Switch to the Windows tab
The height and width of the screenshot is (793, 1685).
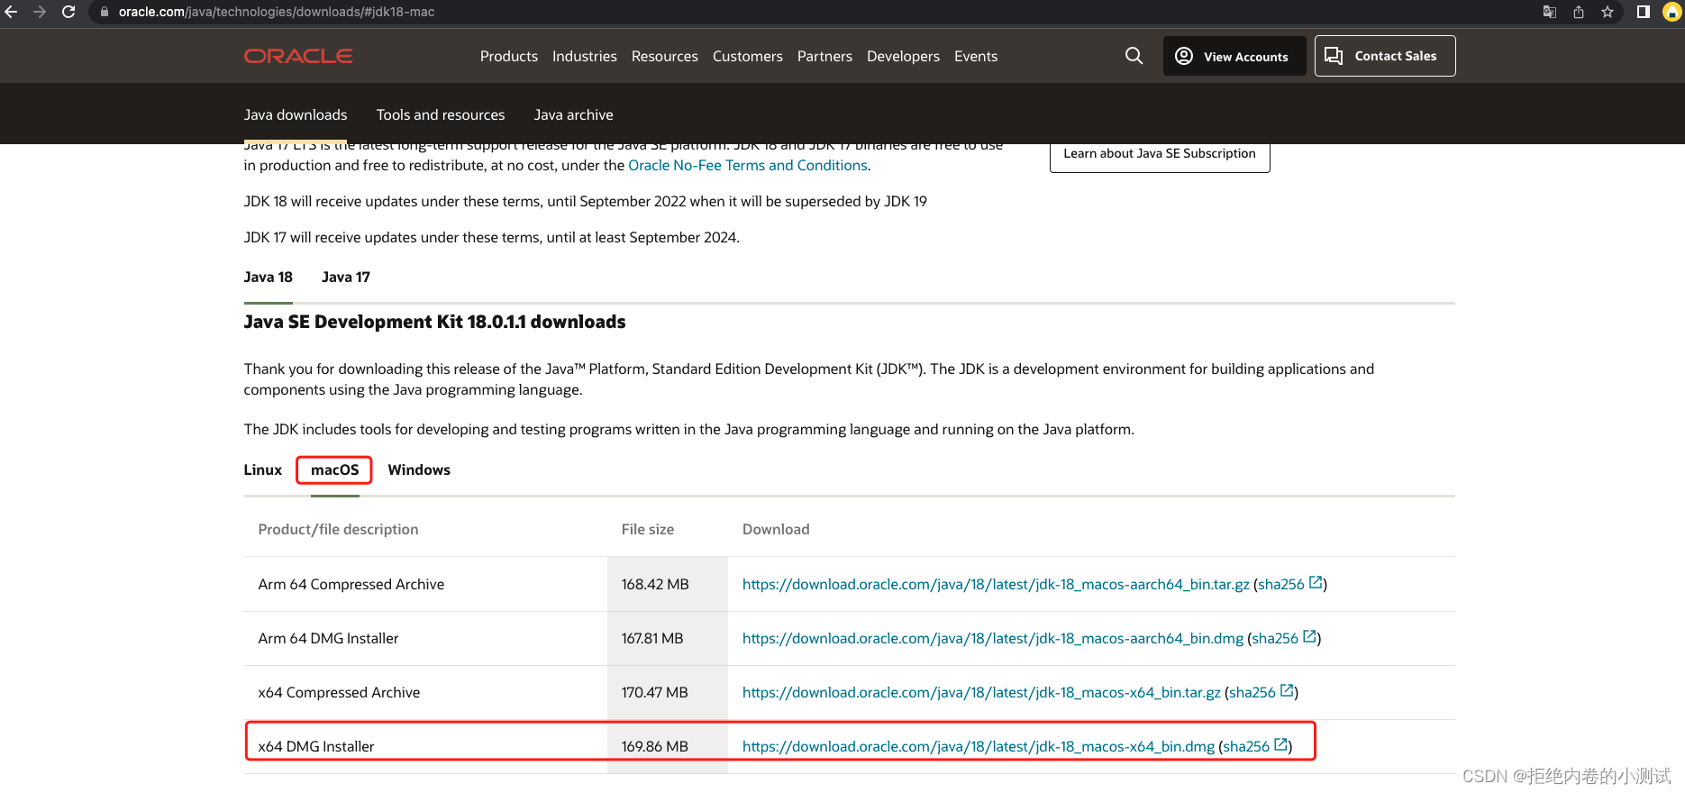pos(419,469)
